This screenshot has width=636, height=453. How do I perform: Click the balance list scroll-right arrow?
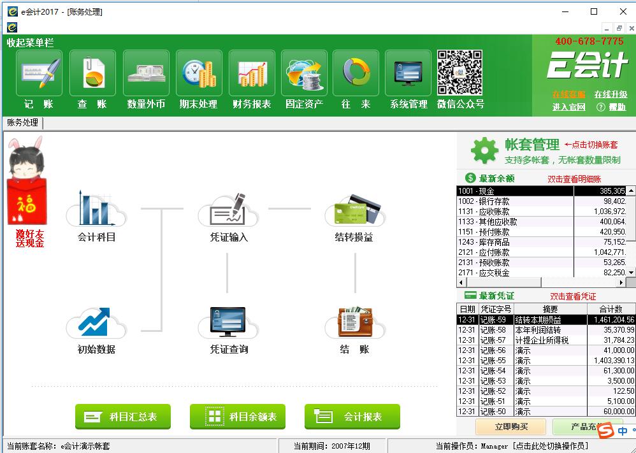[622, 282]
